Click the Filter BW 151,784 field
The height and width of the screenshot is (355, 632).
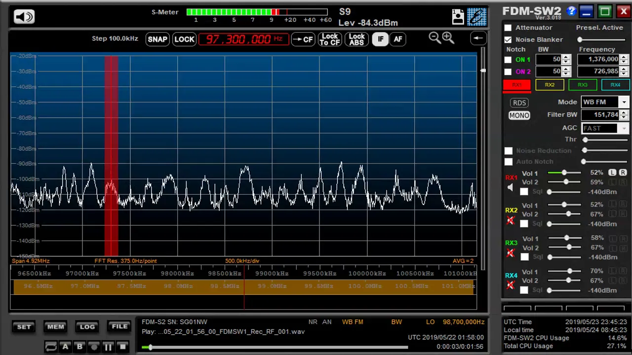[x=600, y=114]
